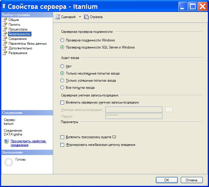Click the Серверная проверка подлинности group label
This screenshot has height=187, width=209.
[x=87, y=32]
